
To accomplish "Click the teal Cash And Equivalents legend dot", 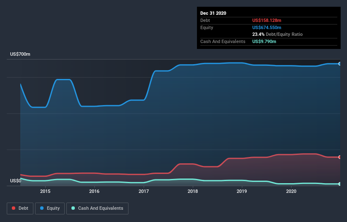I will [73, 208].
